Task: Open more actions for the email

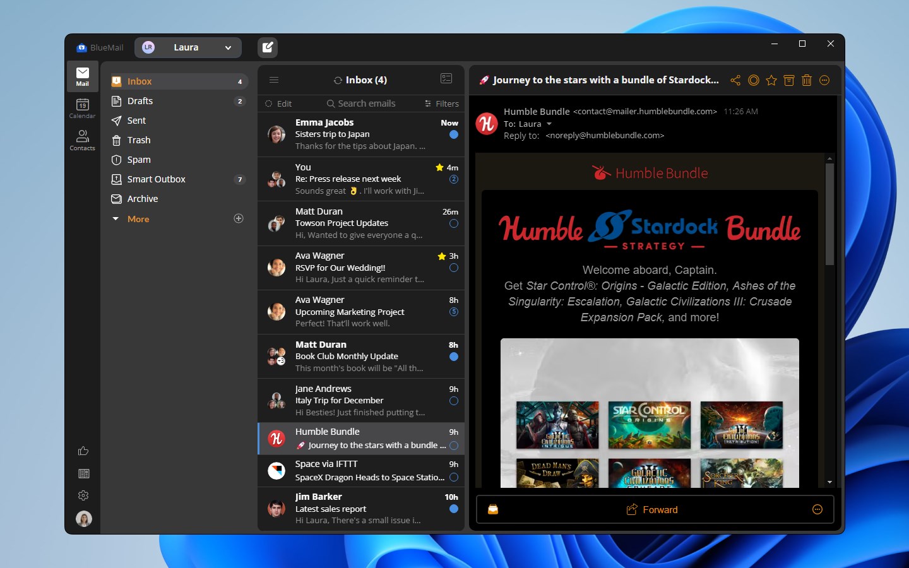Action: (824, 80)
